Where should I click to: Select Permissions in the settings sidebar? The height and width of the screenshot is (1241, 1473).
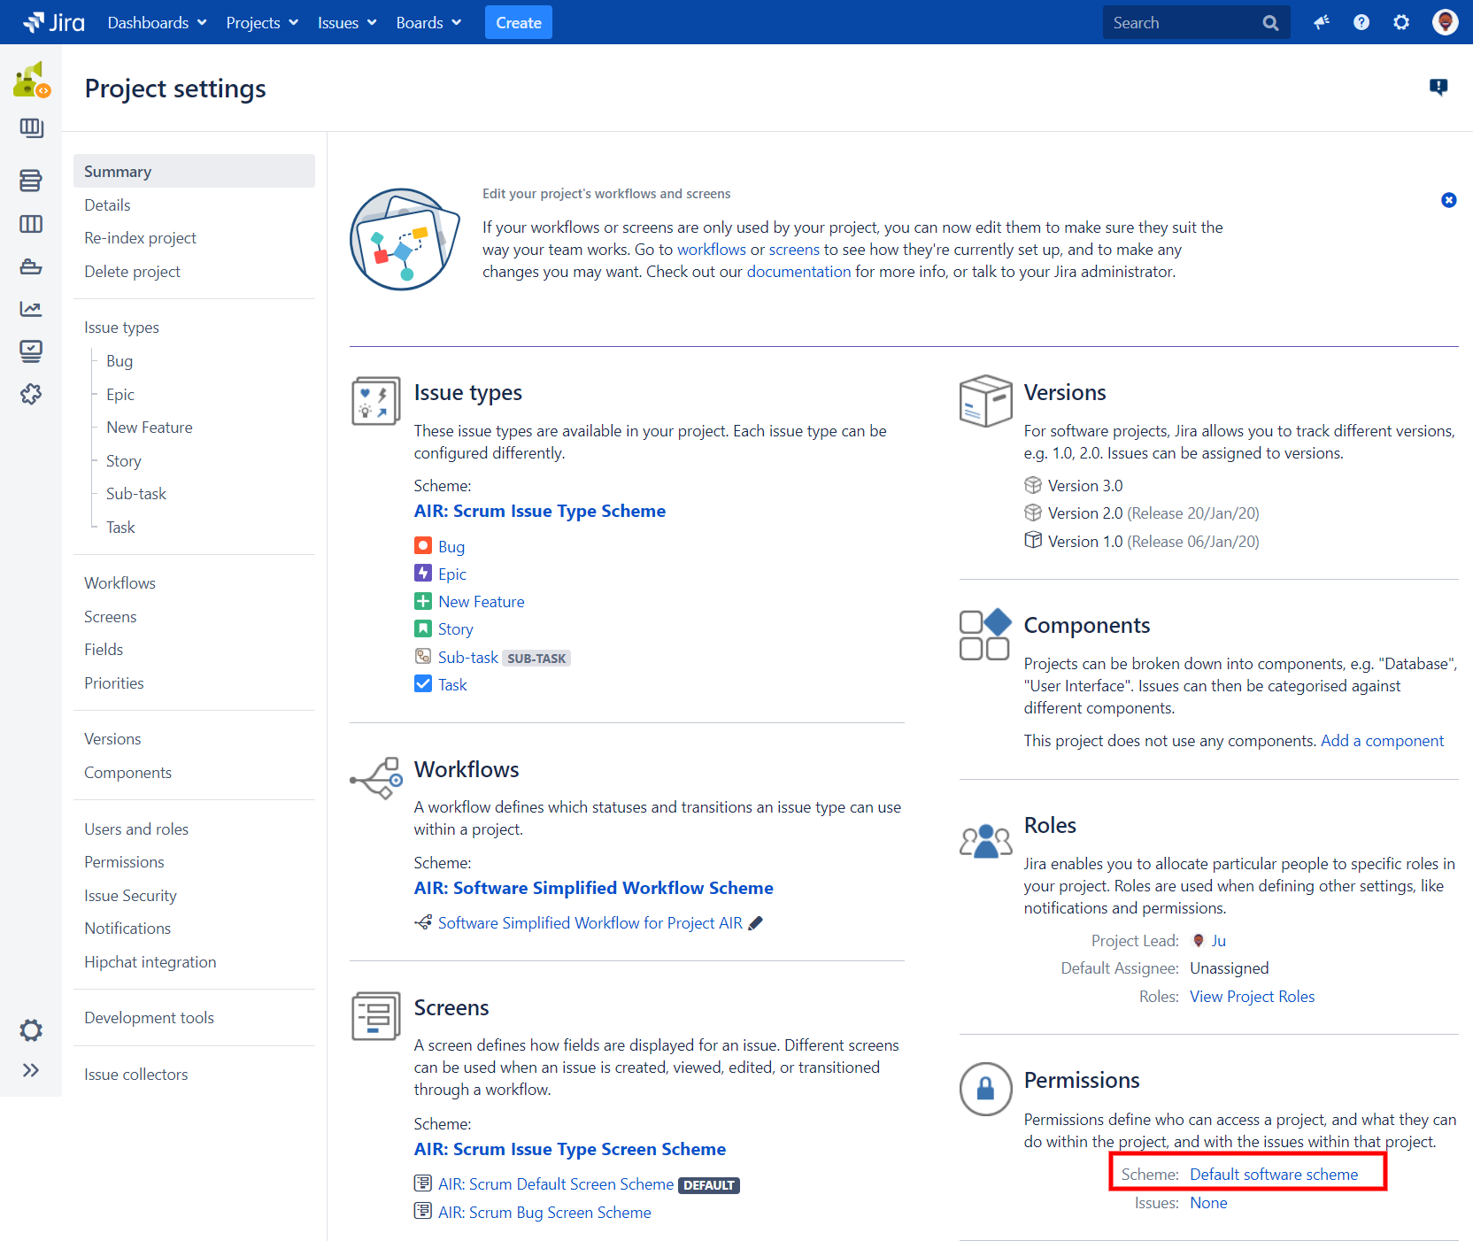(x=124, y=861)
